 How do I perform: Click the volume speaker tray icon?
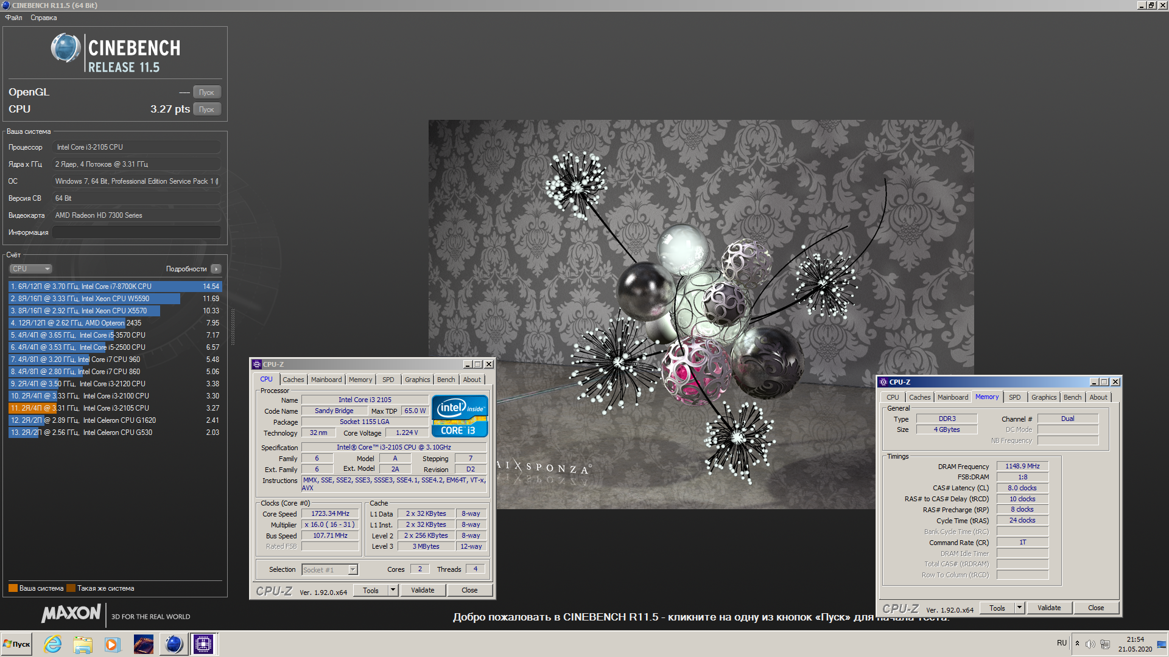pos(1090,644)
